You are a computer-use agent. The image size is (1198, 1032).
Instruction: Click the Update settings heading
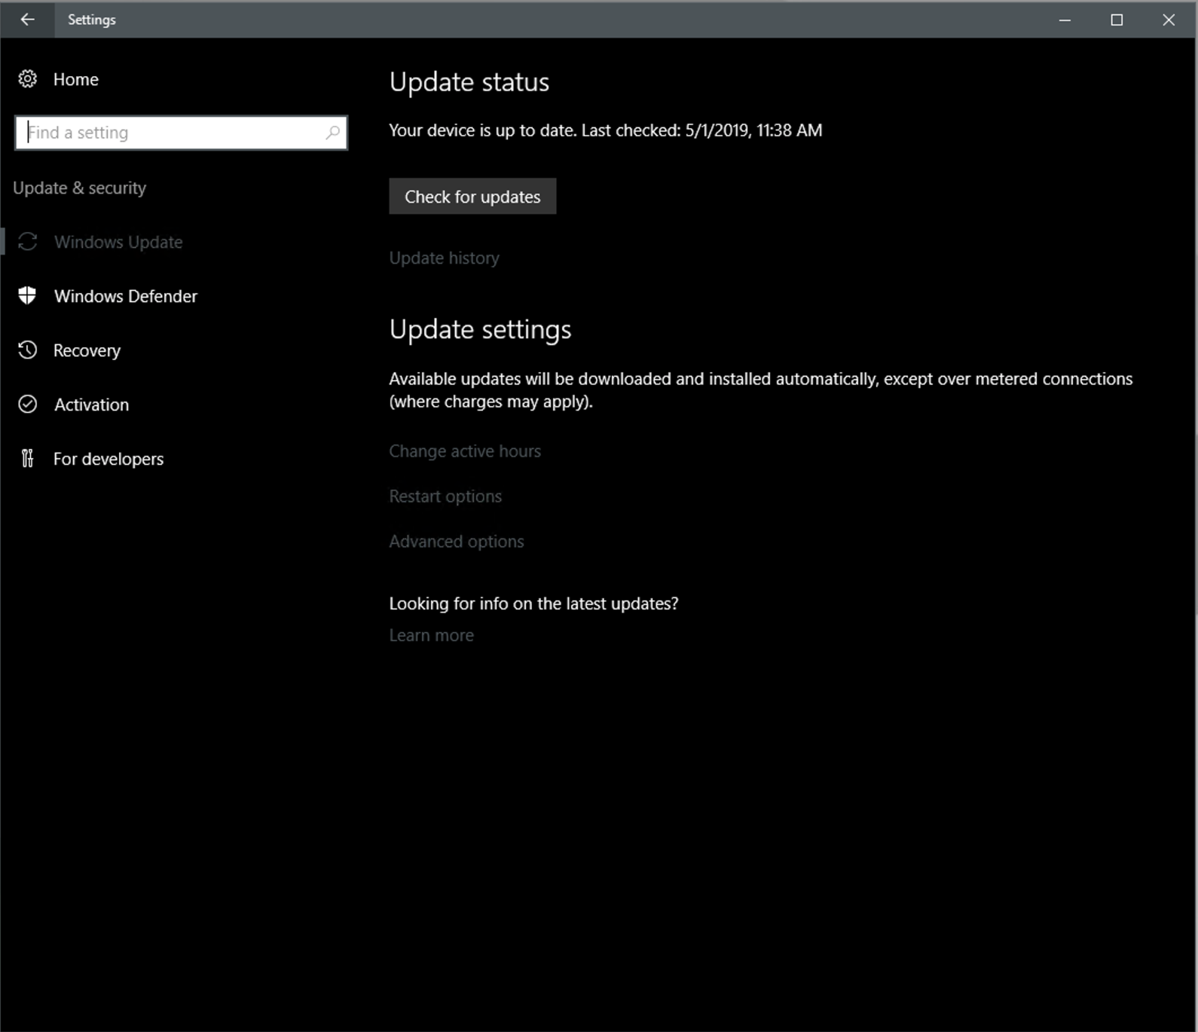(x=480, y=329)
